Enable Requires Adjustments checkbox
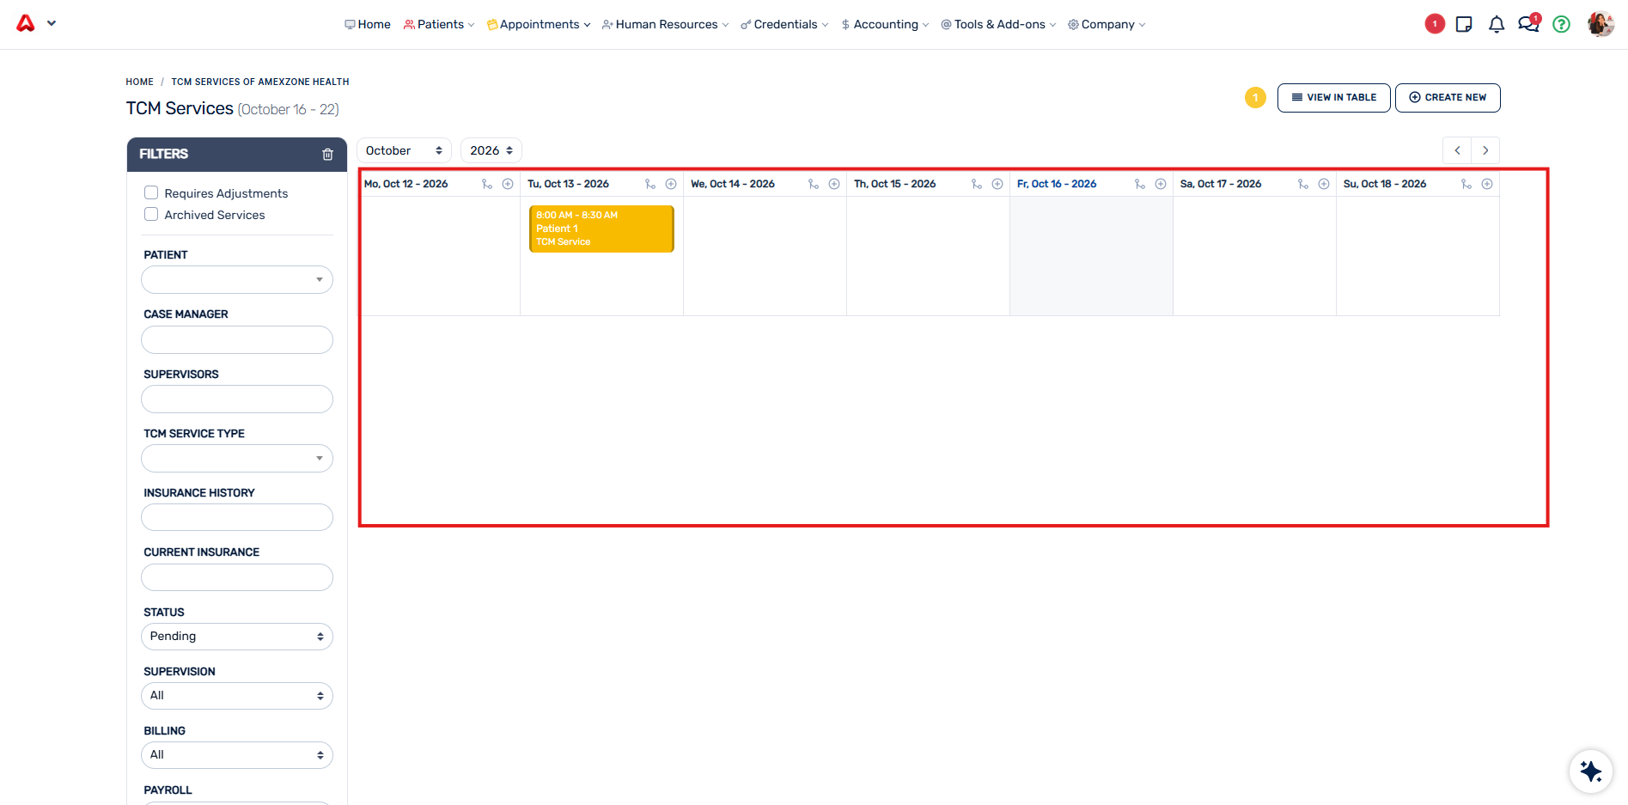The image size is (1628, 805). tap(151, 192)
